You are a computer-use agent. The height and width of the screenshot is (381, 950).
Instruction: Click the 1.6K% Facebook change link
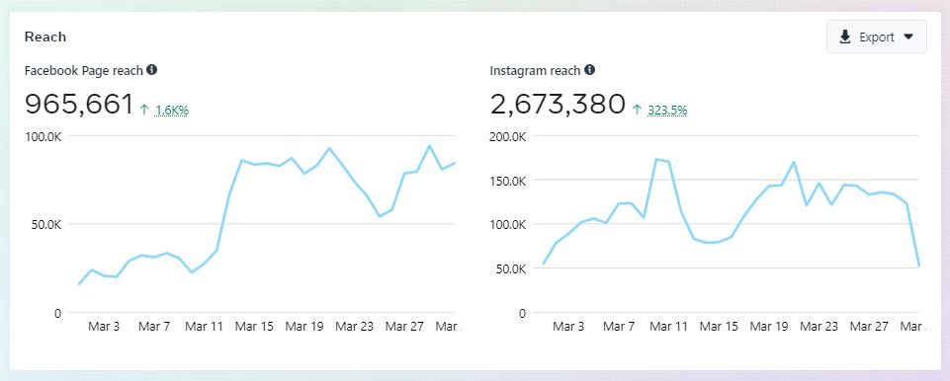coord(172,111)
